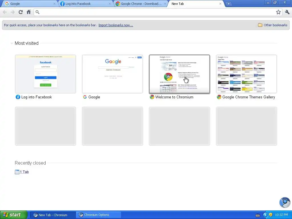Click Import bookmarks now link
Viewport: 292px width, 219px height.
pyautogui.click(x=116, y=25)
